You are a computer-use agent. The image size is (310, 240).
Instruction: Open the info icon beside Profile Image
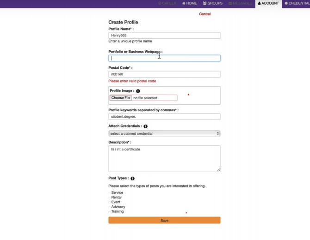click(138, 91)
